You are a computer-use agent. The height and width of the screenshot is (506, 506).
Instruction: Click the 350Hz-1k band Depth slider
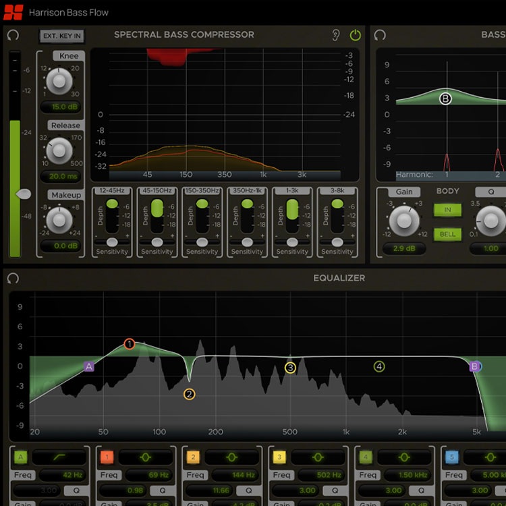click(247, 216)
